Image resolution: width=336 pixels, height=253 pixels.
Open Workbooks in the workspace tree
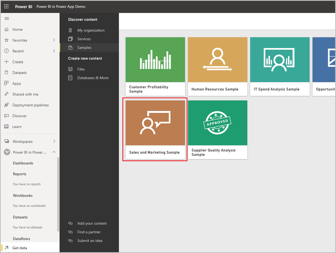coord(23,195)
